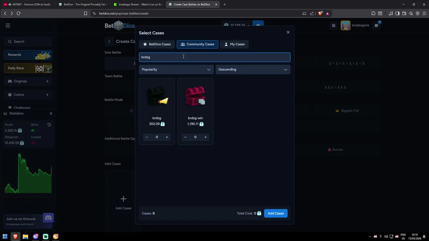Open browser extensions puzzle icon
This screenshot has width=429, height=241.
[373, 13]
